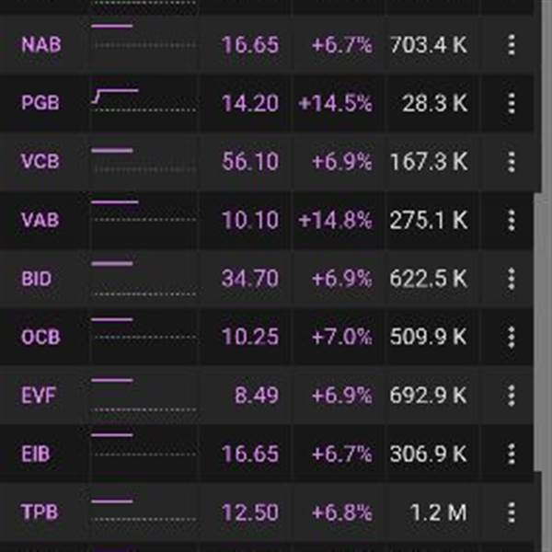Open the three-dot menu for BID

(512, 279)
